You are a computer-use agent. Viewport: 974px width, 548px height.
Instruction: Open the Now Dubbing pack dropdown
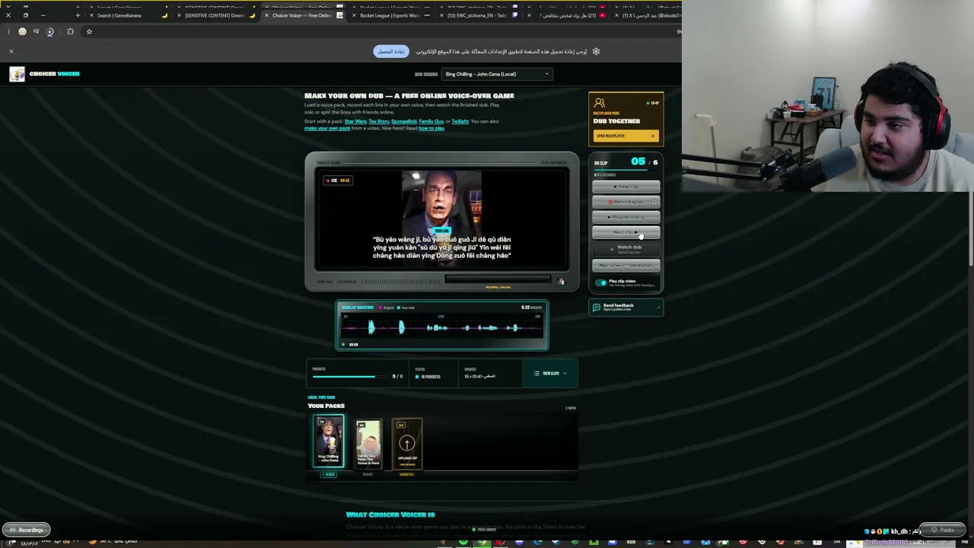point(498,74)
